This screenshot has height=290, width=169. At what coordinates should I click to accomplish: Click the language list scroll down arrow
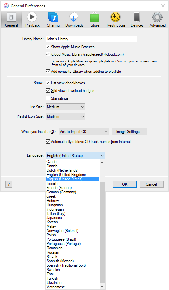tap(102, 286)
